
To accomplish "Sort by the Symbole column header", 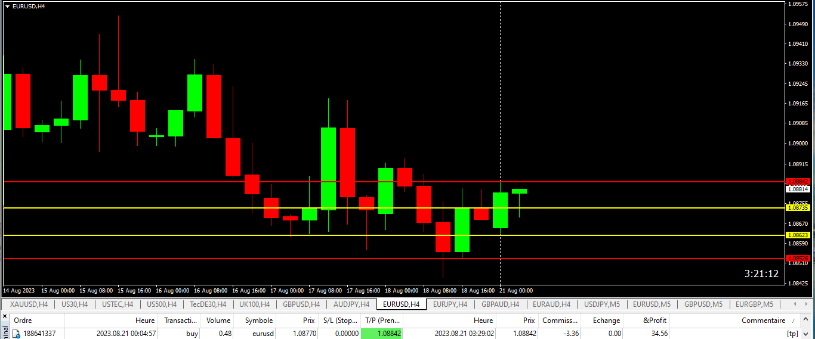I will coord(258,321).
